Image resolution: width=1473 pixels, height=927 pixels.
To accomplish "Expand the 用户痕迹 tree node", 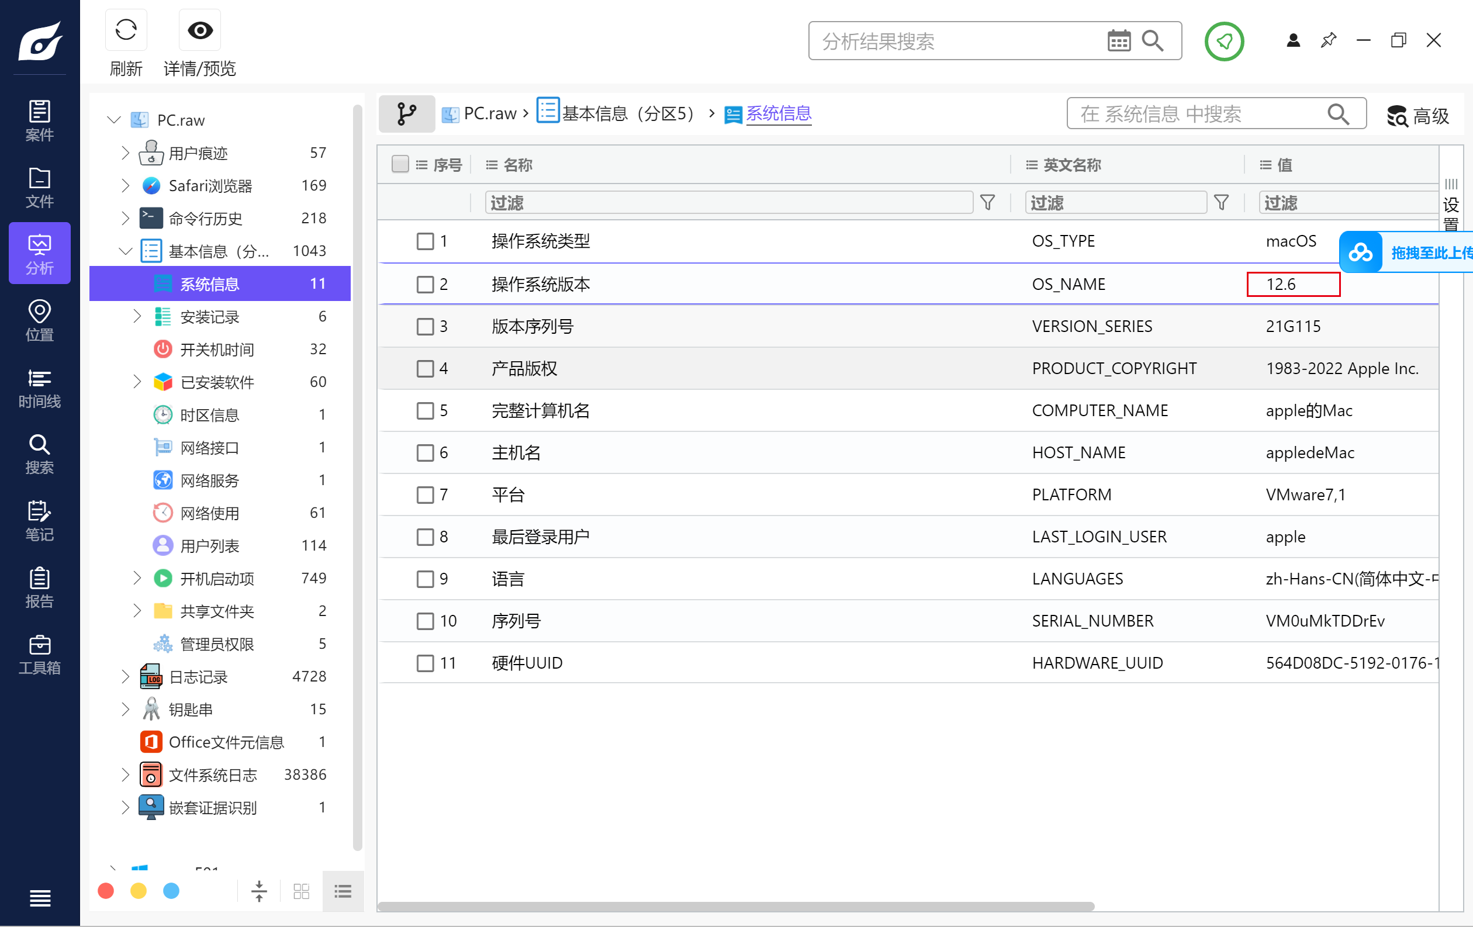I will 125,153.
